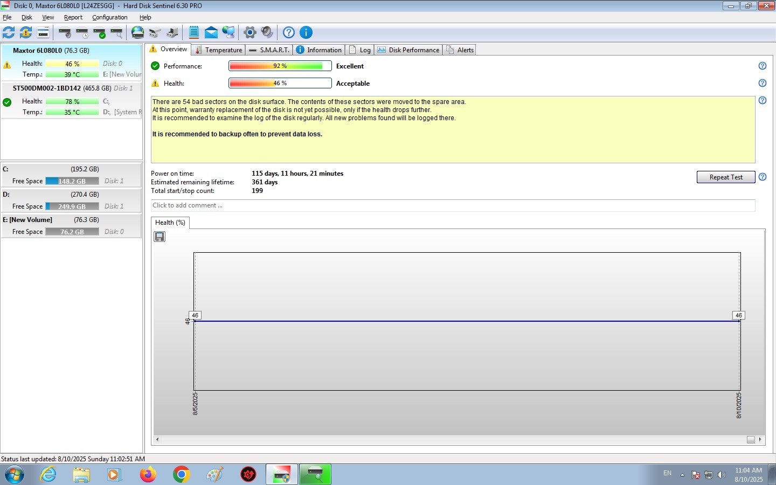Show hidden tray icons arrow
This screenshot has height=485, width=776.
pos(682,475)
